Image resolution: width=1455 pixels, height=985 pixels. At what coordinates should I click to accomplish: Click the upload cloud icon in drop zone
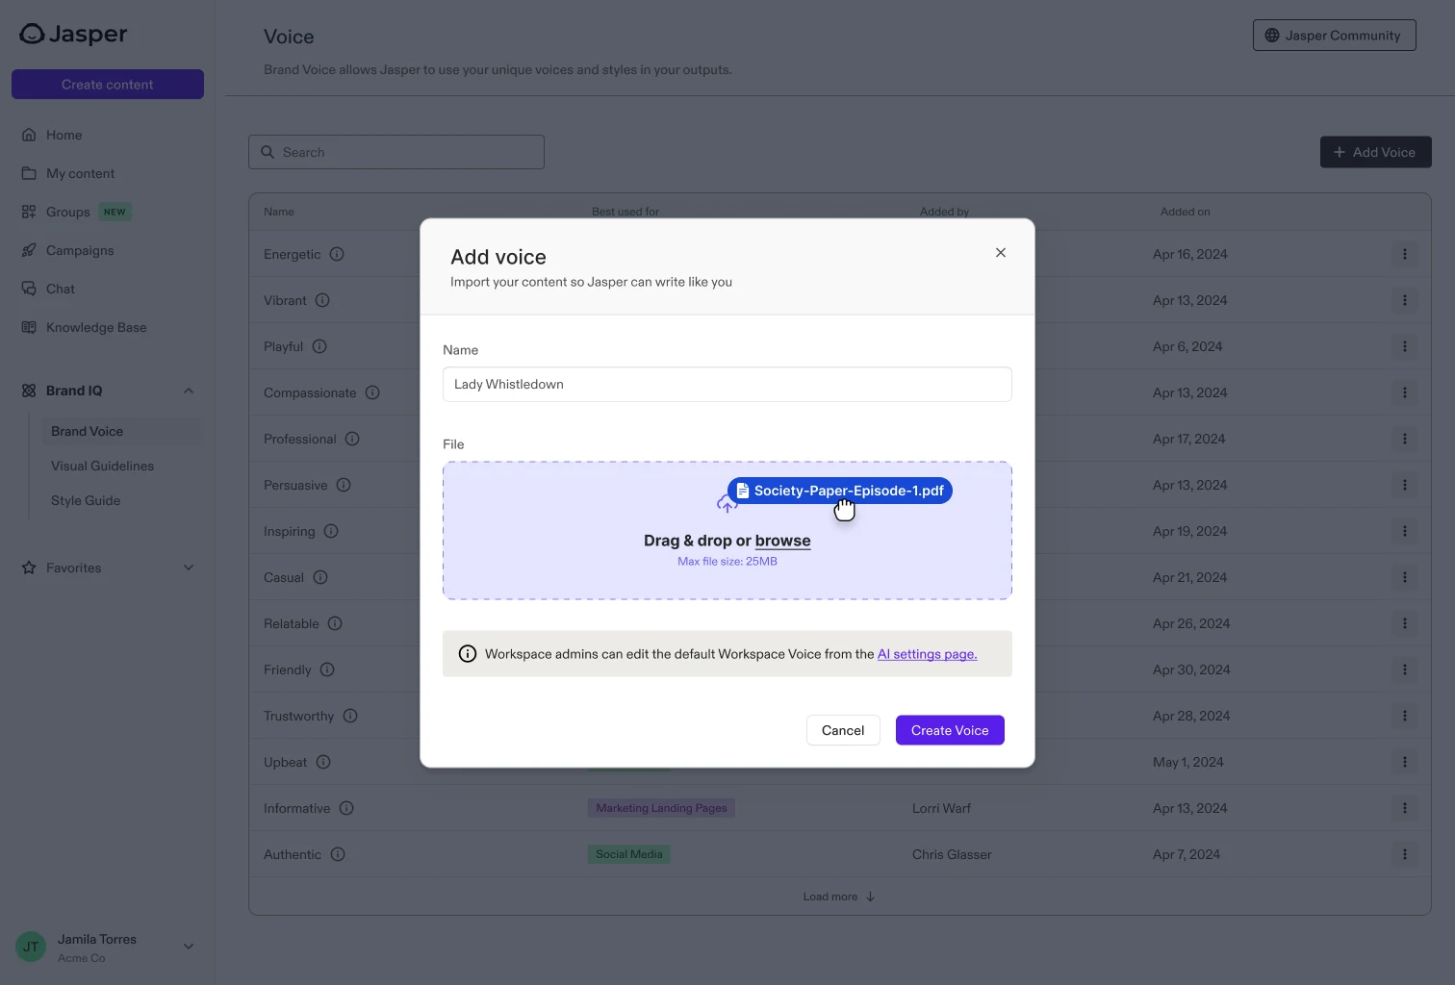[x=727, y=503]
